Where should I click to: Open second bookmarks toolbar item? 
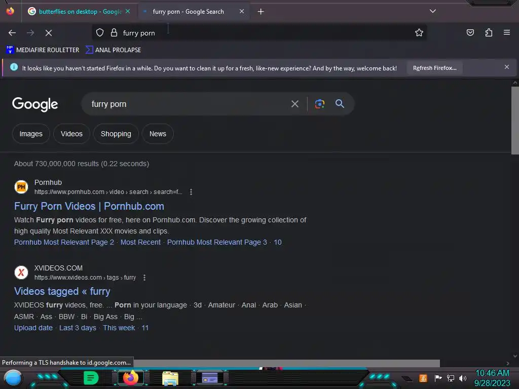(x=113, y=50)
